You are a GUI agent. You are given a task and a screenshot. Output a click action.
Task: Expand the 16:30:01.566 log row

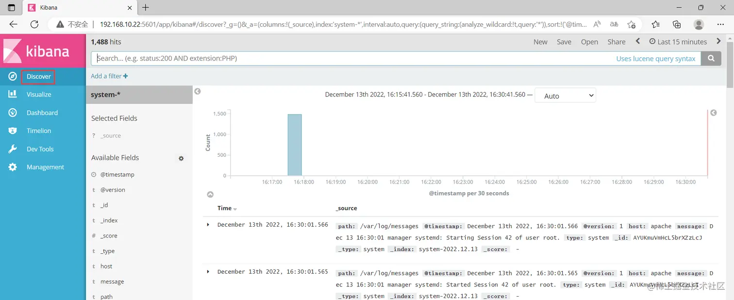pos(208,224)
